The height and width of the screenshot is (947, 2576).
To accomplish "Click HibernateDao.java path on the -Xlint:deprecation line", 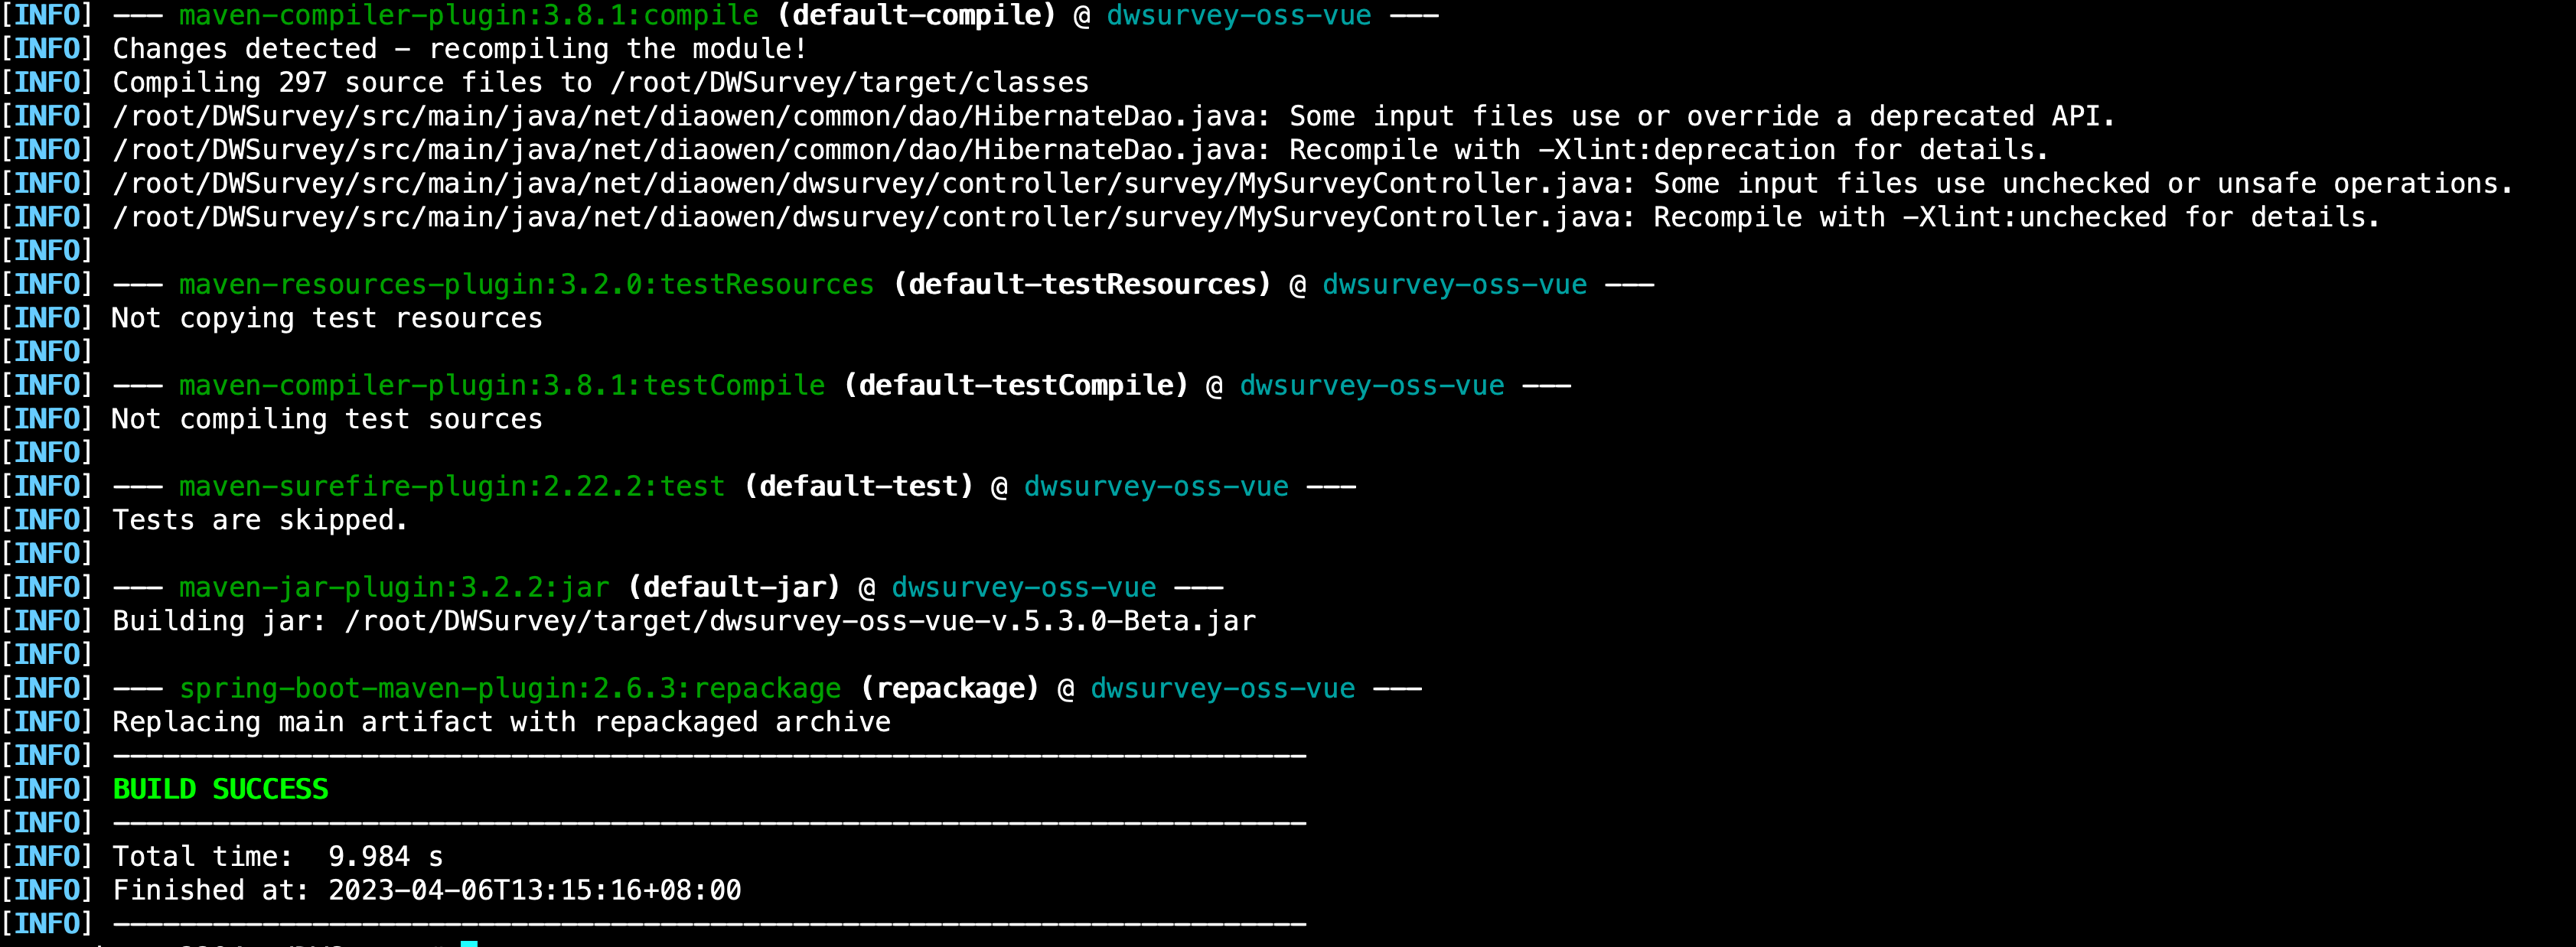I will point(691,149).
